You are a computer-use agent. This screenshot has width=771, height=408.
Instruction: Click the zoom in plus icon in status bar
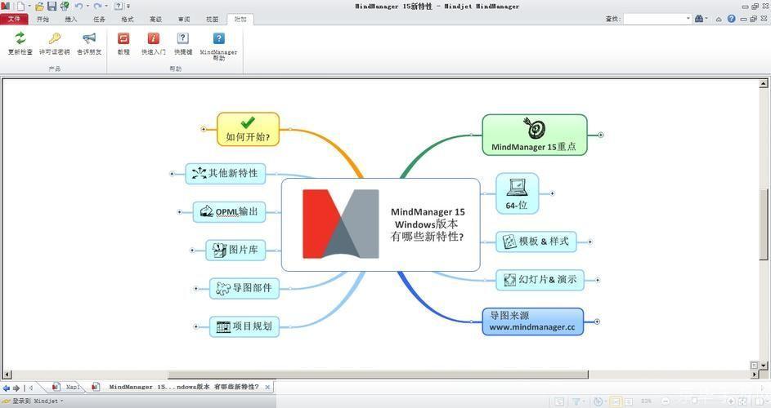731,401
